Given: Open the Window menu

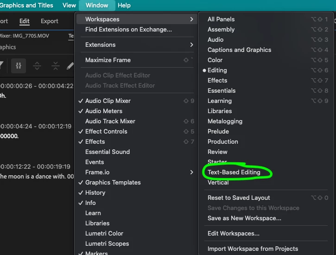Looking at the screenshot, I should 97,6.
